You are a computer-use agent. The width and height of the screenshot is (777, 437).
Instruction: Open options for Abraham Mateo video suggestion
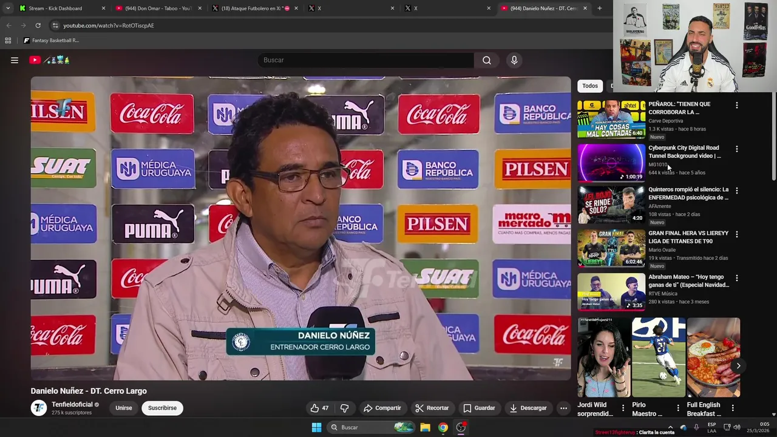pyautogui.click(x=737, y=278)
